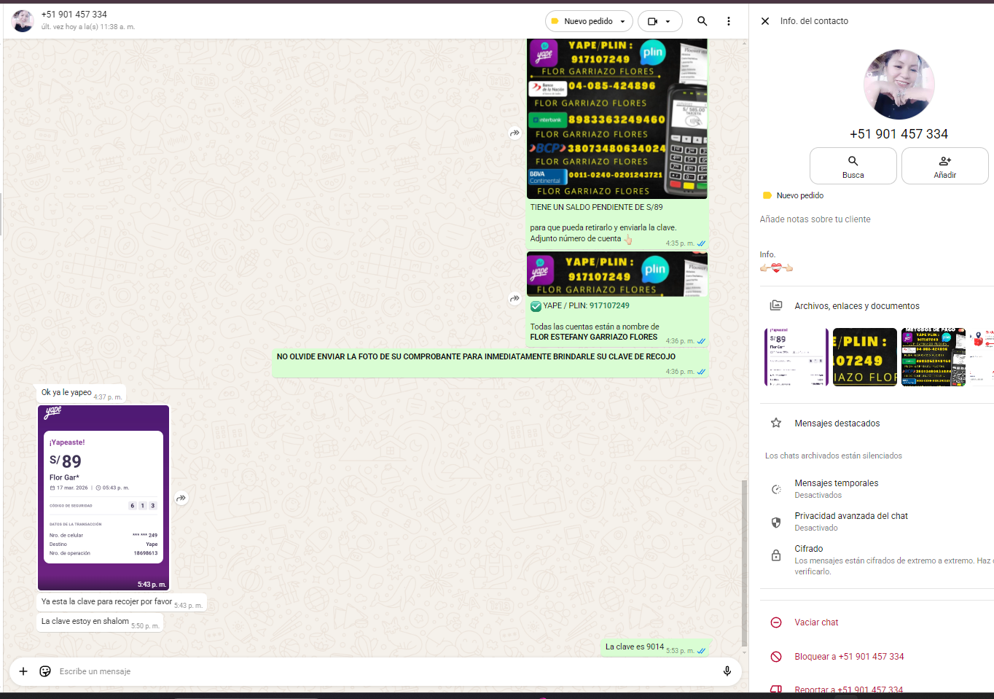Close the contact info panel

765,21
